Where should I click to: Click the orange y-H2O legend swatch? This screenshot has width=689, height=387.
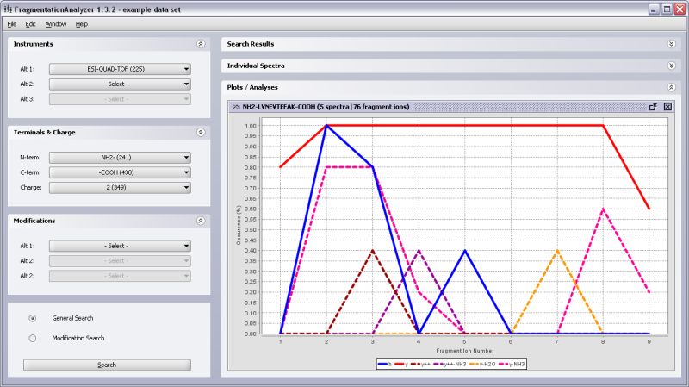click(474, 364)
